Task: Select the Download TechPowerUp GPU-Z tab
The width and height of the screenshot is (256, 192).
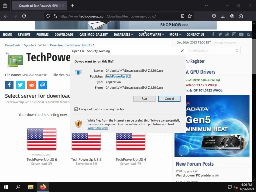Action: click(x=39, y=6)
